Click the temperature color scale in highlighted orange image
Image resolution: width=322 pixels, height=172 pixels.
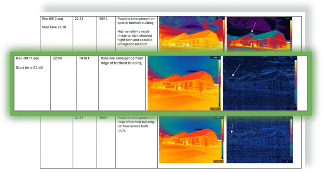pyautogui.click(x=220, y=83)
